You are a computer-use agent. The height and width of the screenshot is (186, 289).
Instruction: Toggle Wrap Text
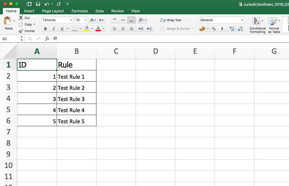click(171, 20)
